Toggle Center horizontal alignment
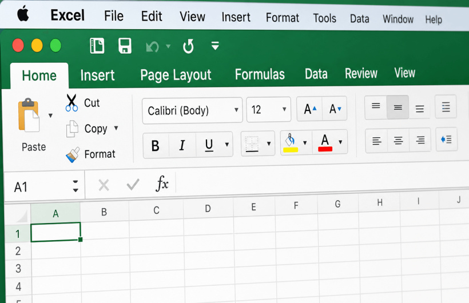469x303 pixels. click(398, 140)
